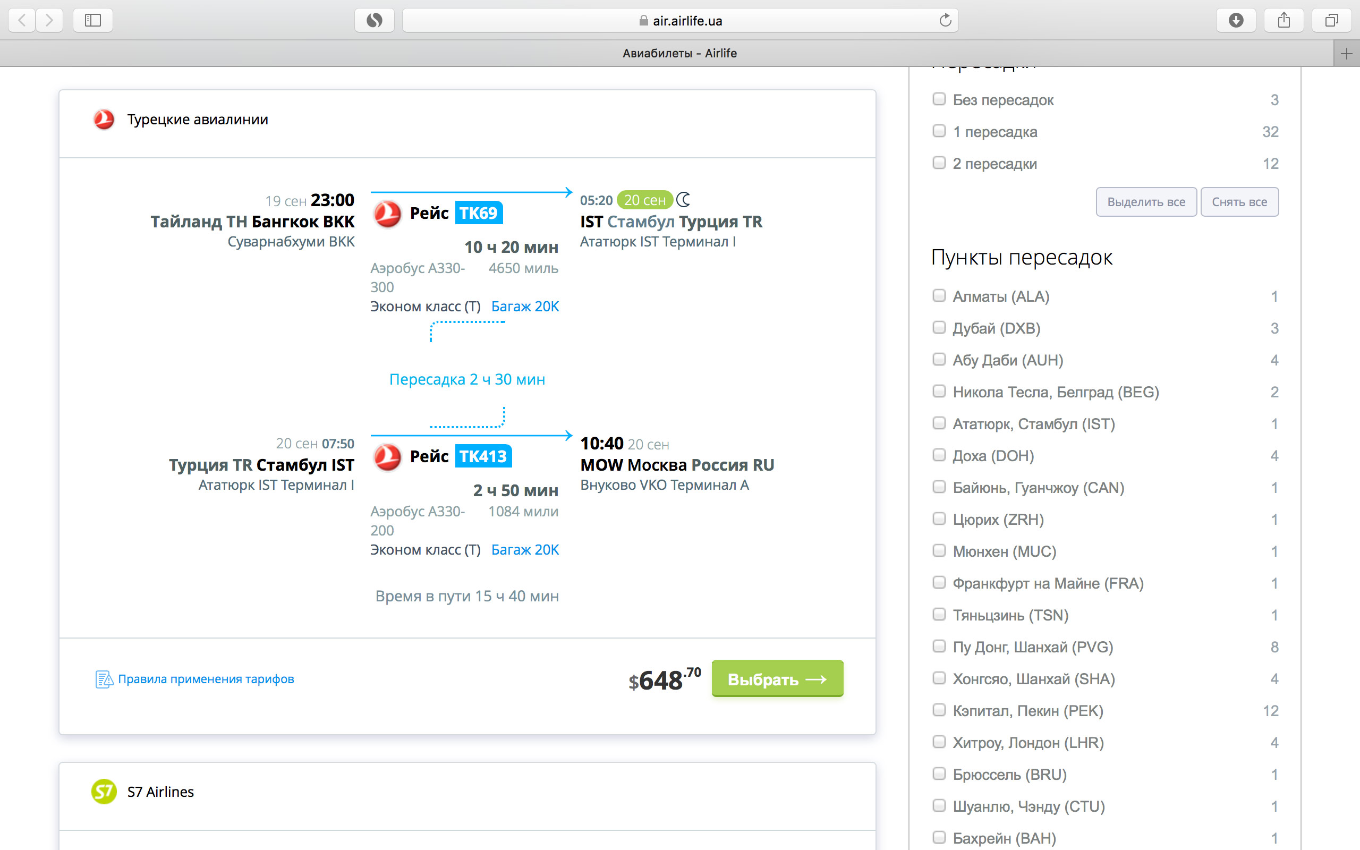Show all tabs overview icon
1360x850 pixels.
click(x=1331, y=21)
